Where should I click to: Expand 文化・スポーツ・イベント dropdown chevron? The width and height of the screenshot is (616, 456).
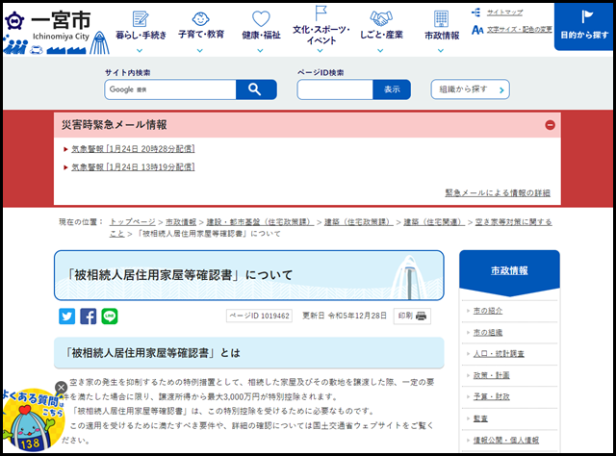coord(321,51)
